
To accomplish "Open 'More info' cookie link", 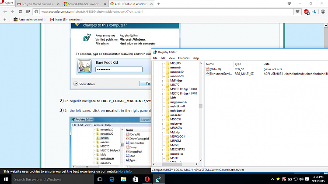I will (125, 171).
